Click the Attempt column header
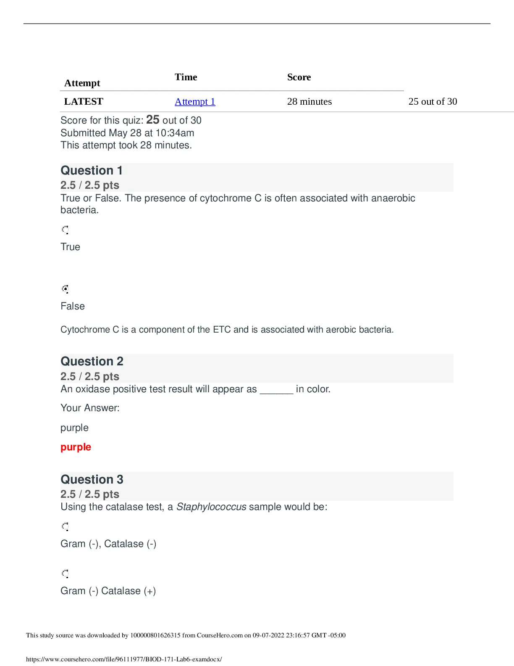Screen dimensions: 514x666 point(82,83)
